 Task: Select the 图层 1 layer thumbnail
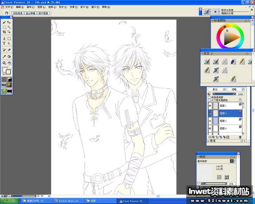click(x=216, y=106)
